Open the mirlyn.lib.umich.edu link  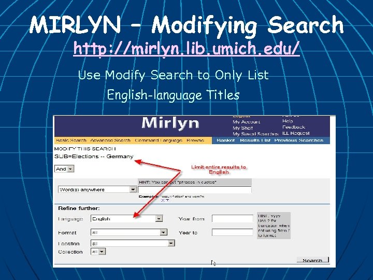point(187,49)
